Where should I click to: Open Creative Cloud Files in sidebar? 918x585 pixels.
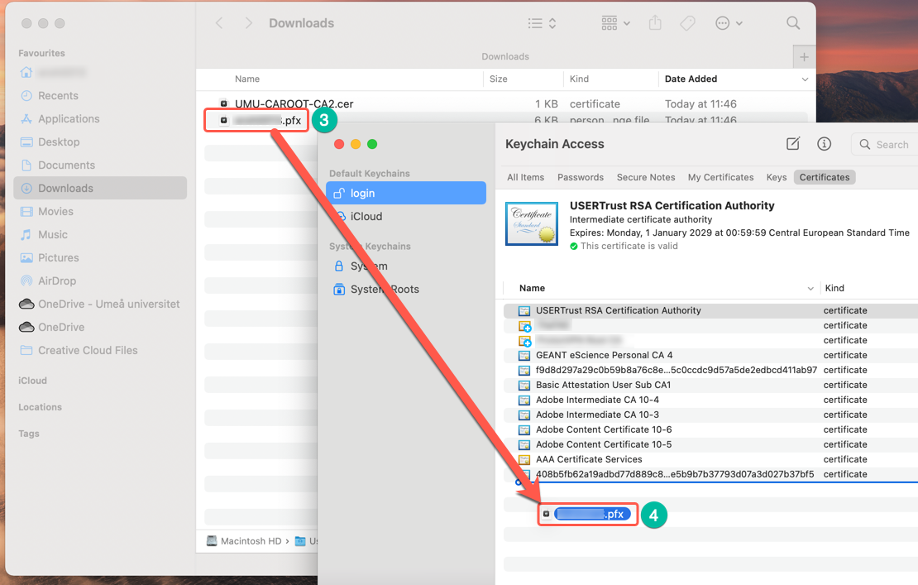coord(88,350)
